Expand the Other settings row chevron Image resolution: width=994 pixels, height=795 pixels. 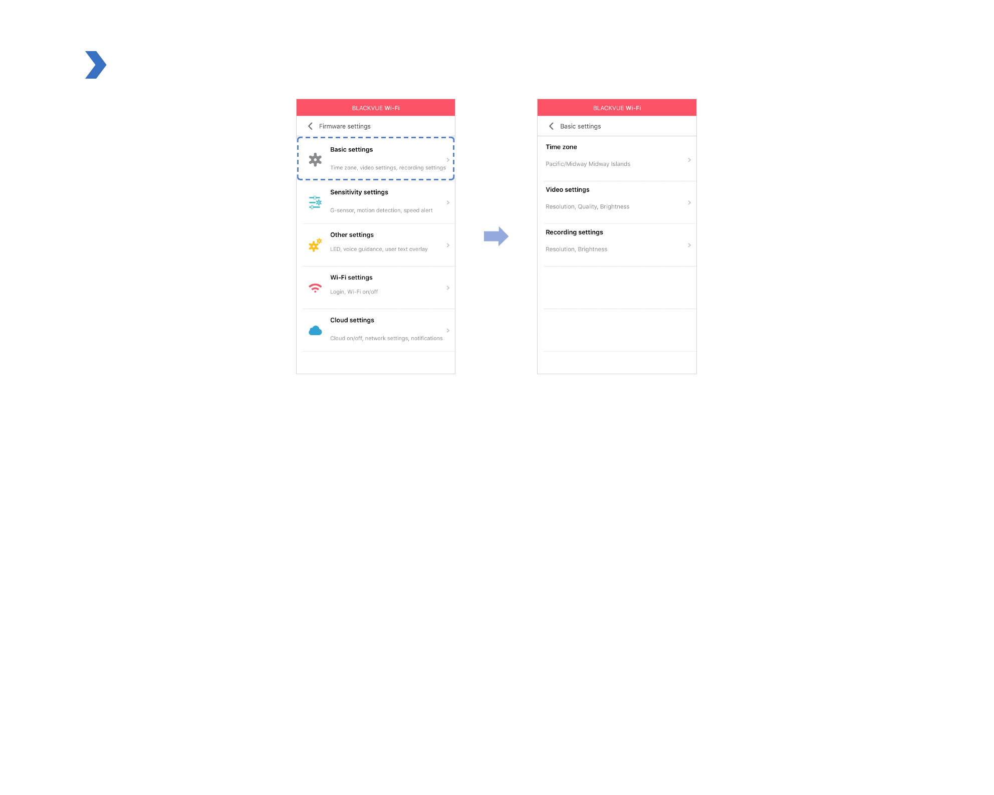[448, 245]
